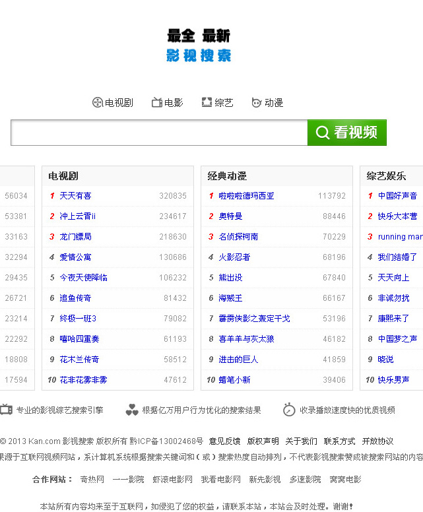
Task: Visit partner site 奇热网
Action: coord(92,480)
